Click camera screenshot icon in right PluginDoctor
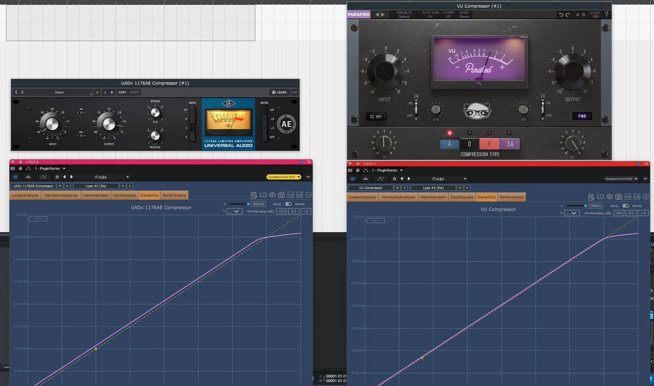 (x=619, y=197)
